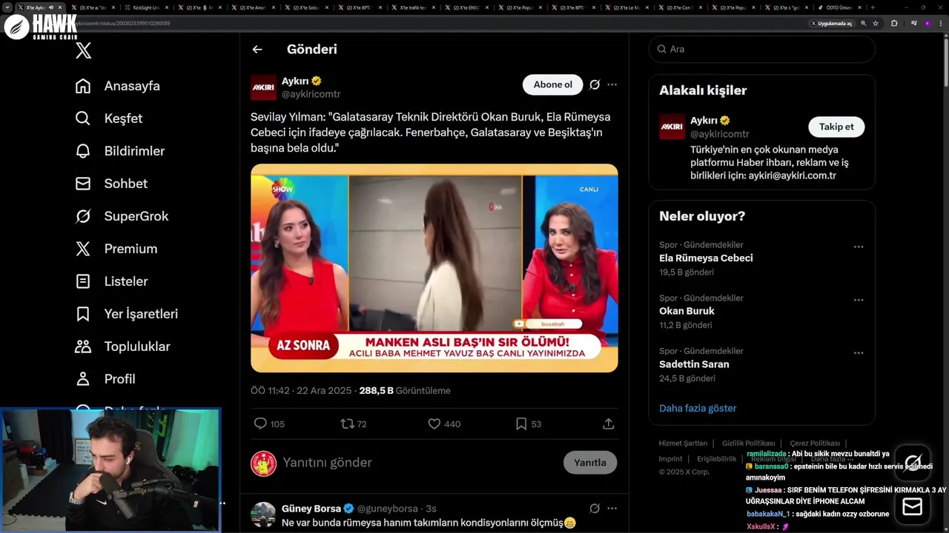Screen dimensions: 949x533
Task: Open Gizlilik Politikası footer link
Action: (749, 443)
